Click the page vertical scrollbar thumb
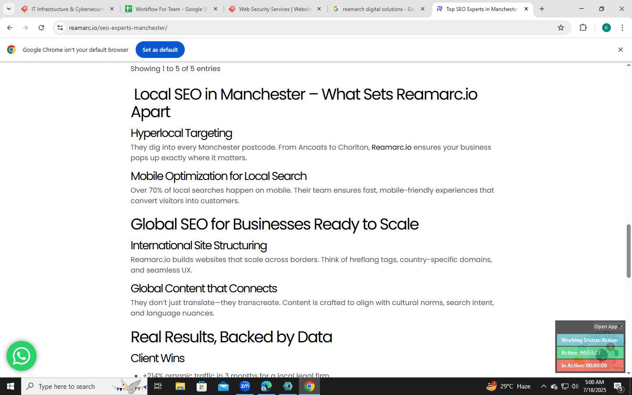 click(x=628, y=251)
